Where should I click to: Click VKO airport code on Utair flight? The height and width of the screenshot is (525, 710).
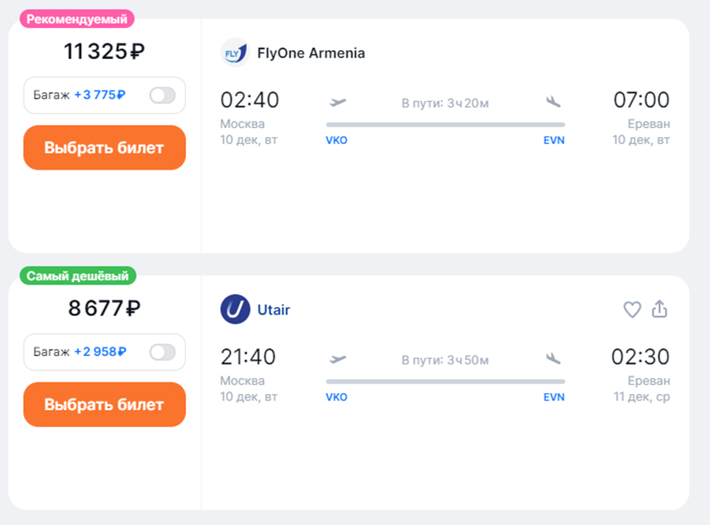point(337,398)
